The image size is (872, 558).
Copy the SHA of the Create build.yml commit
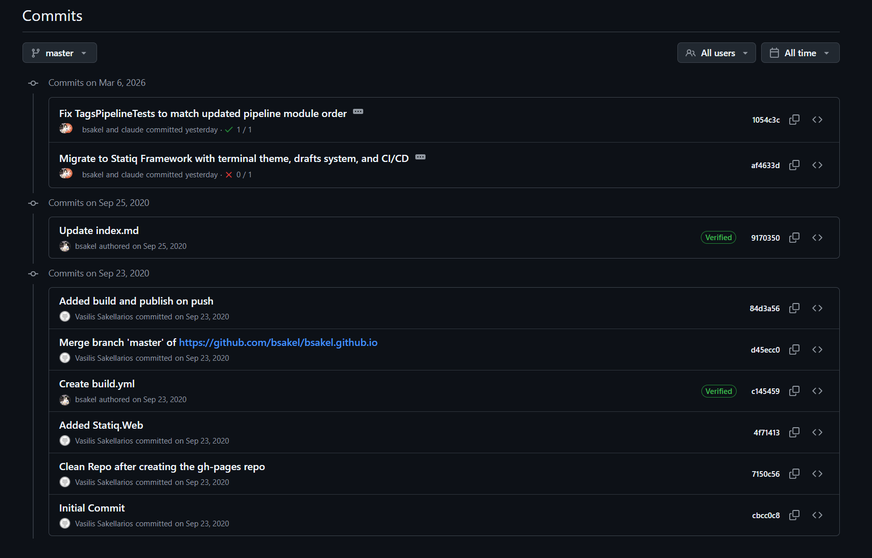(x=794, y=390)
